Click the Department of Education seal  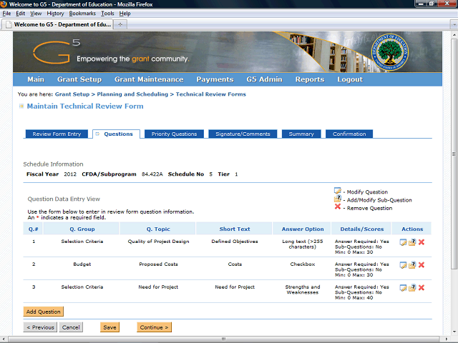(x=389, y=52)
